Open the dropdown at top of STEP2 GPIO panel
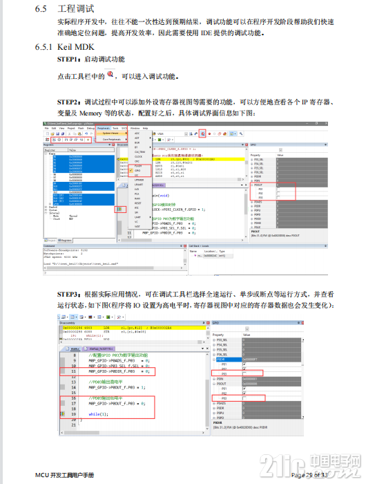Image resolution: width=366 pixels, height=484 pixels. 280,150
